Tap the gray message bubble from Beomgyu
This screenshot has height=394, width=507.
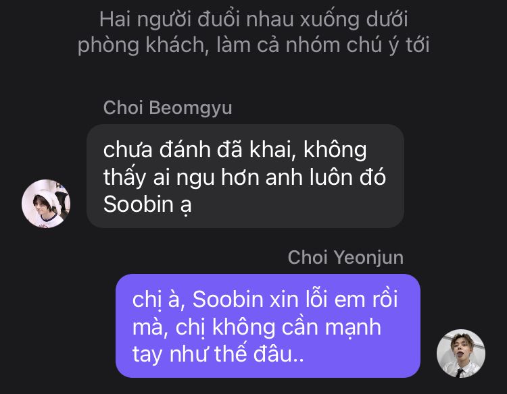coord(245,176)
